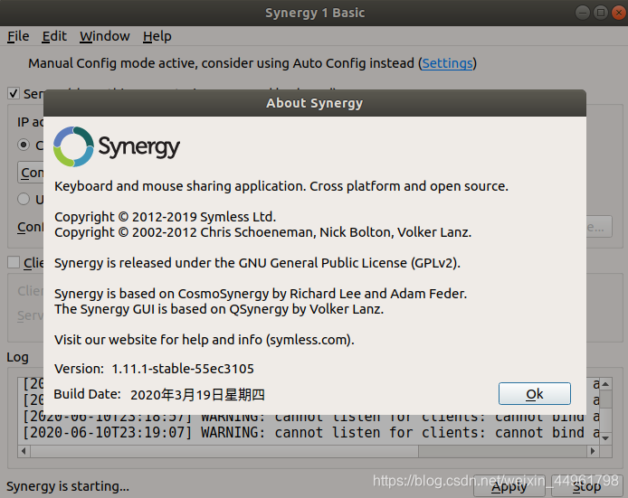The width and height of the screenshot is (628, 498).
Task: Open the Settings link in config notice
Action: (x=447, y=63)
